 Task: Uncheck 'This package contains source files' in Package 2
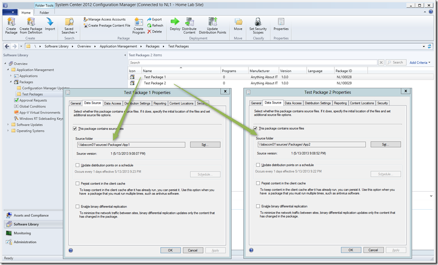click(x=255, y=128)
